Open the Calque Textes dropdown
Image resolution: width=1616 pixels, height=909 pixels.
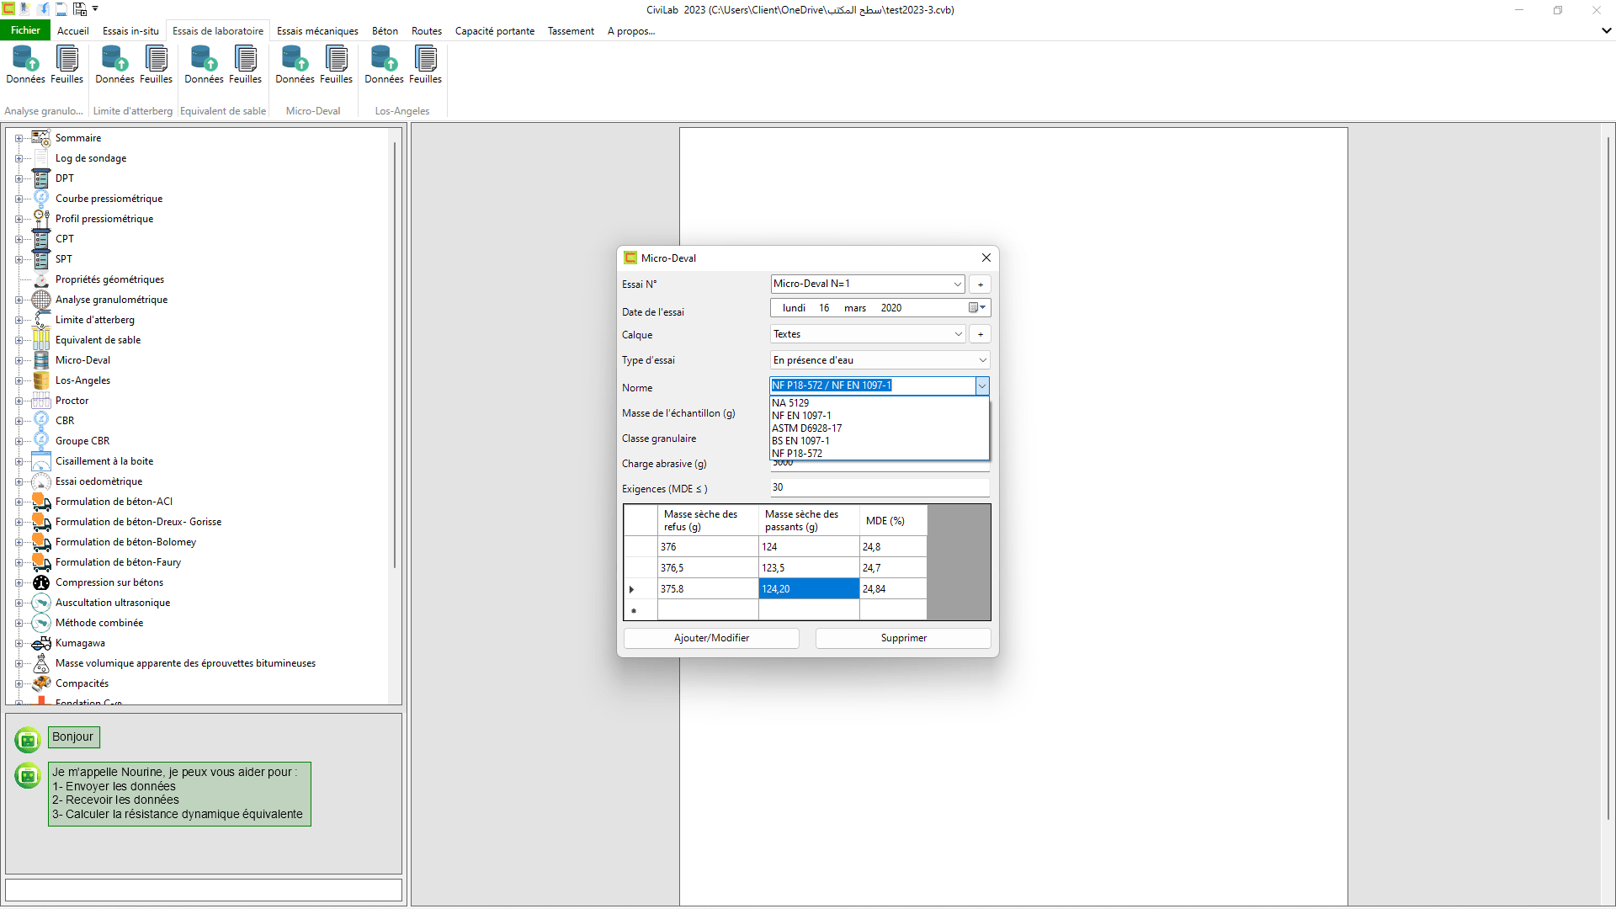(x=957, y=334)
